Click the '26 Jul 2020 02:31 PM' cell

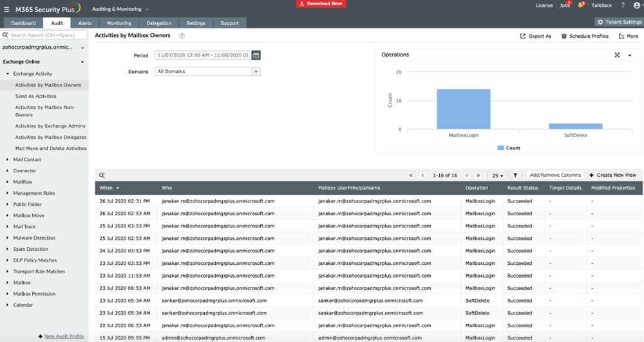tap(124, 201)
